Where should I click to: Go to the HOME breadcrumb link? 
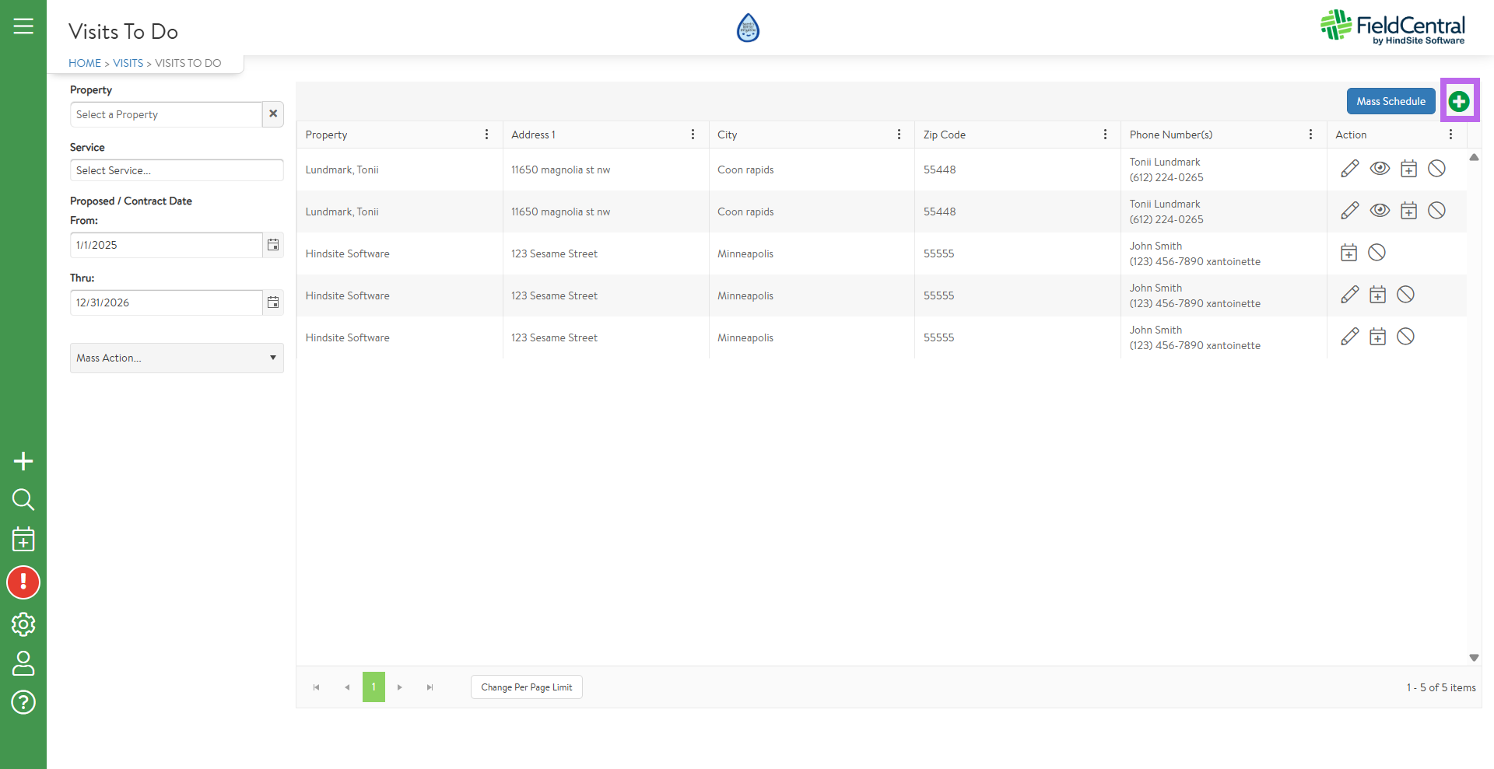click(x=85, y=63)
